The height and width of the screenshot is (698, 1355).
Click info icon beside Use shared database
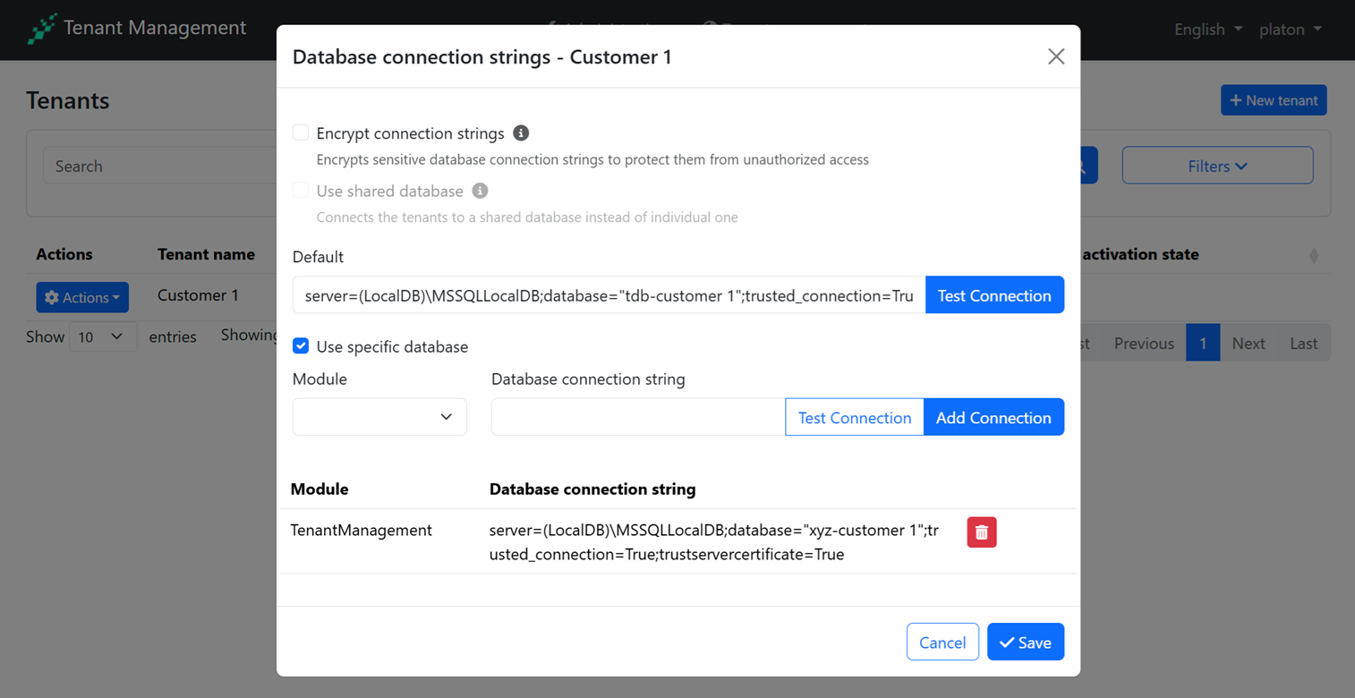[480, 191]
